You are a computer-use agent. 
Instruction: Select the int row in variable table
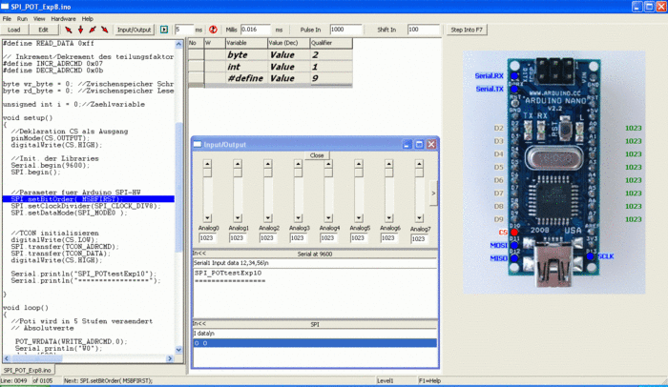pyautogui.click(x=270, y=67)
